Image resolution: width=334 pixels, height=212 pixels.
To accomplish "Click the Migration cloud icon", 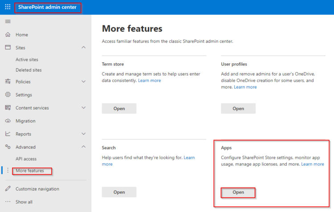I will point(8,121).
